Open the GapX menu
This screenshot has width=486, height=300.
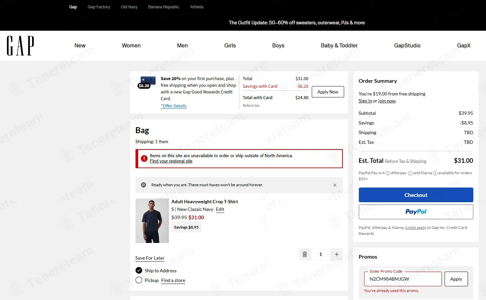click(464, 45)
